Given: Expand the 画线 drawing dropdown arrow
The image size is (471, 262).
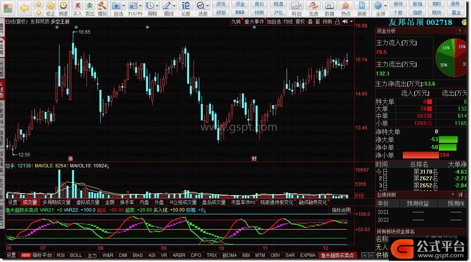Looking at the screenshot, I should [175, 6].
